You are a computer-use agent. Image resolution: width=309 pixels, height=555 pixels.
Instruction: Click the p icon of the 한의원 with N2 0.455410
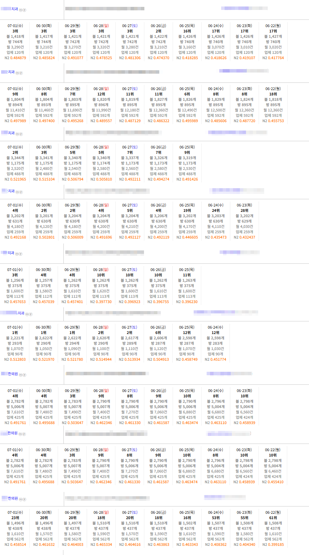click(x=24, y=434)
